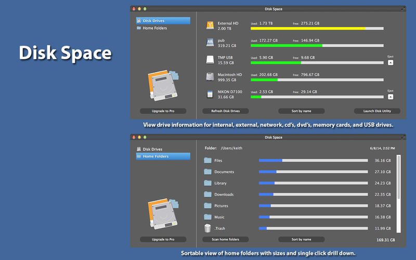Click the TMP USB drive icon

pyautogui.click(x=210, y=60)
